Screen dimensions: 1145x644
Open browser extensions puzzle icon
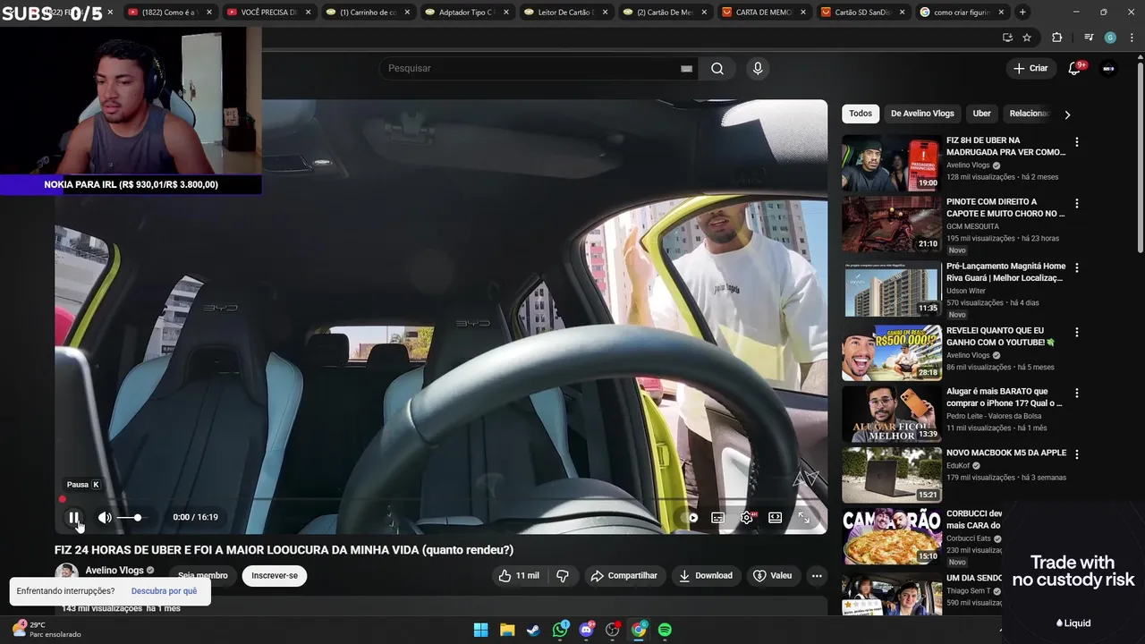pyautogui.click(x=1057, y=38)
